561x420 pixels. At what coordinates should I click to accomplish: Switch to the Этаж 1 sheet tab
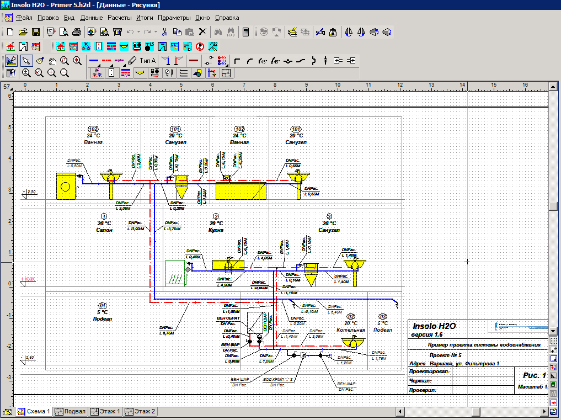point(105,411)
